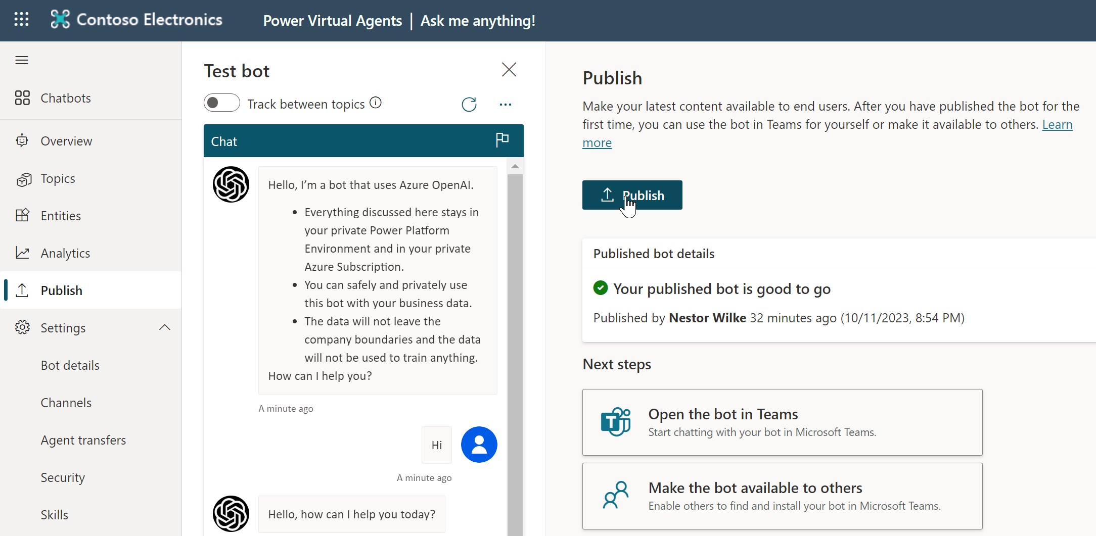Open Settings in the sidebar
The image size is (1096, 536).
pyautogui.click(x=91, y=328)
